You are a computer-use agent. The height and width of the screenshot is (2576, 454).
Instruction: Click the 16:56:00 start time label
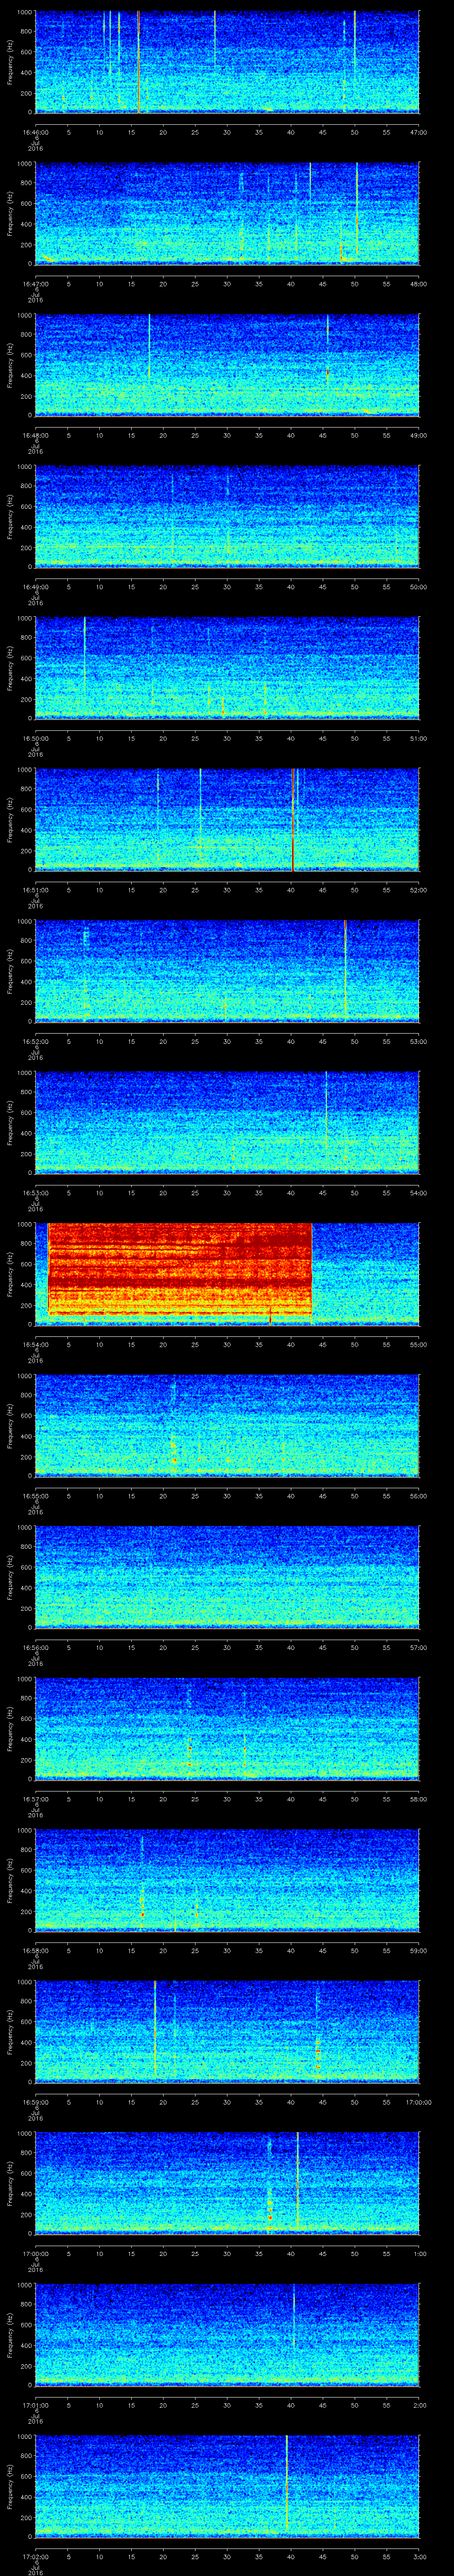click(35, 1648)
